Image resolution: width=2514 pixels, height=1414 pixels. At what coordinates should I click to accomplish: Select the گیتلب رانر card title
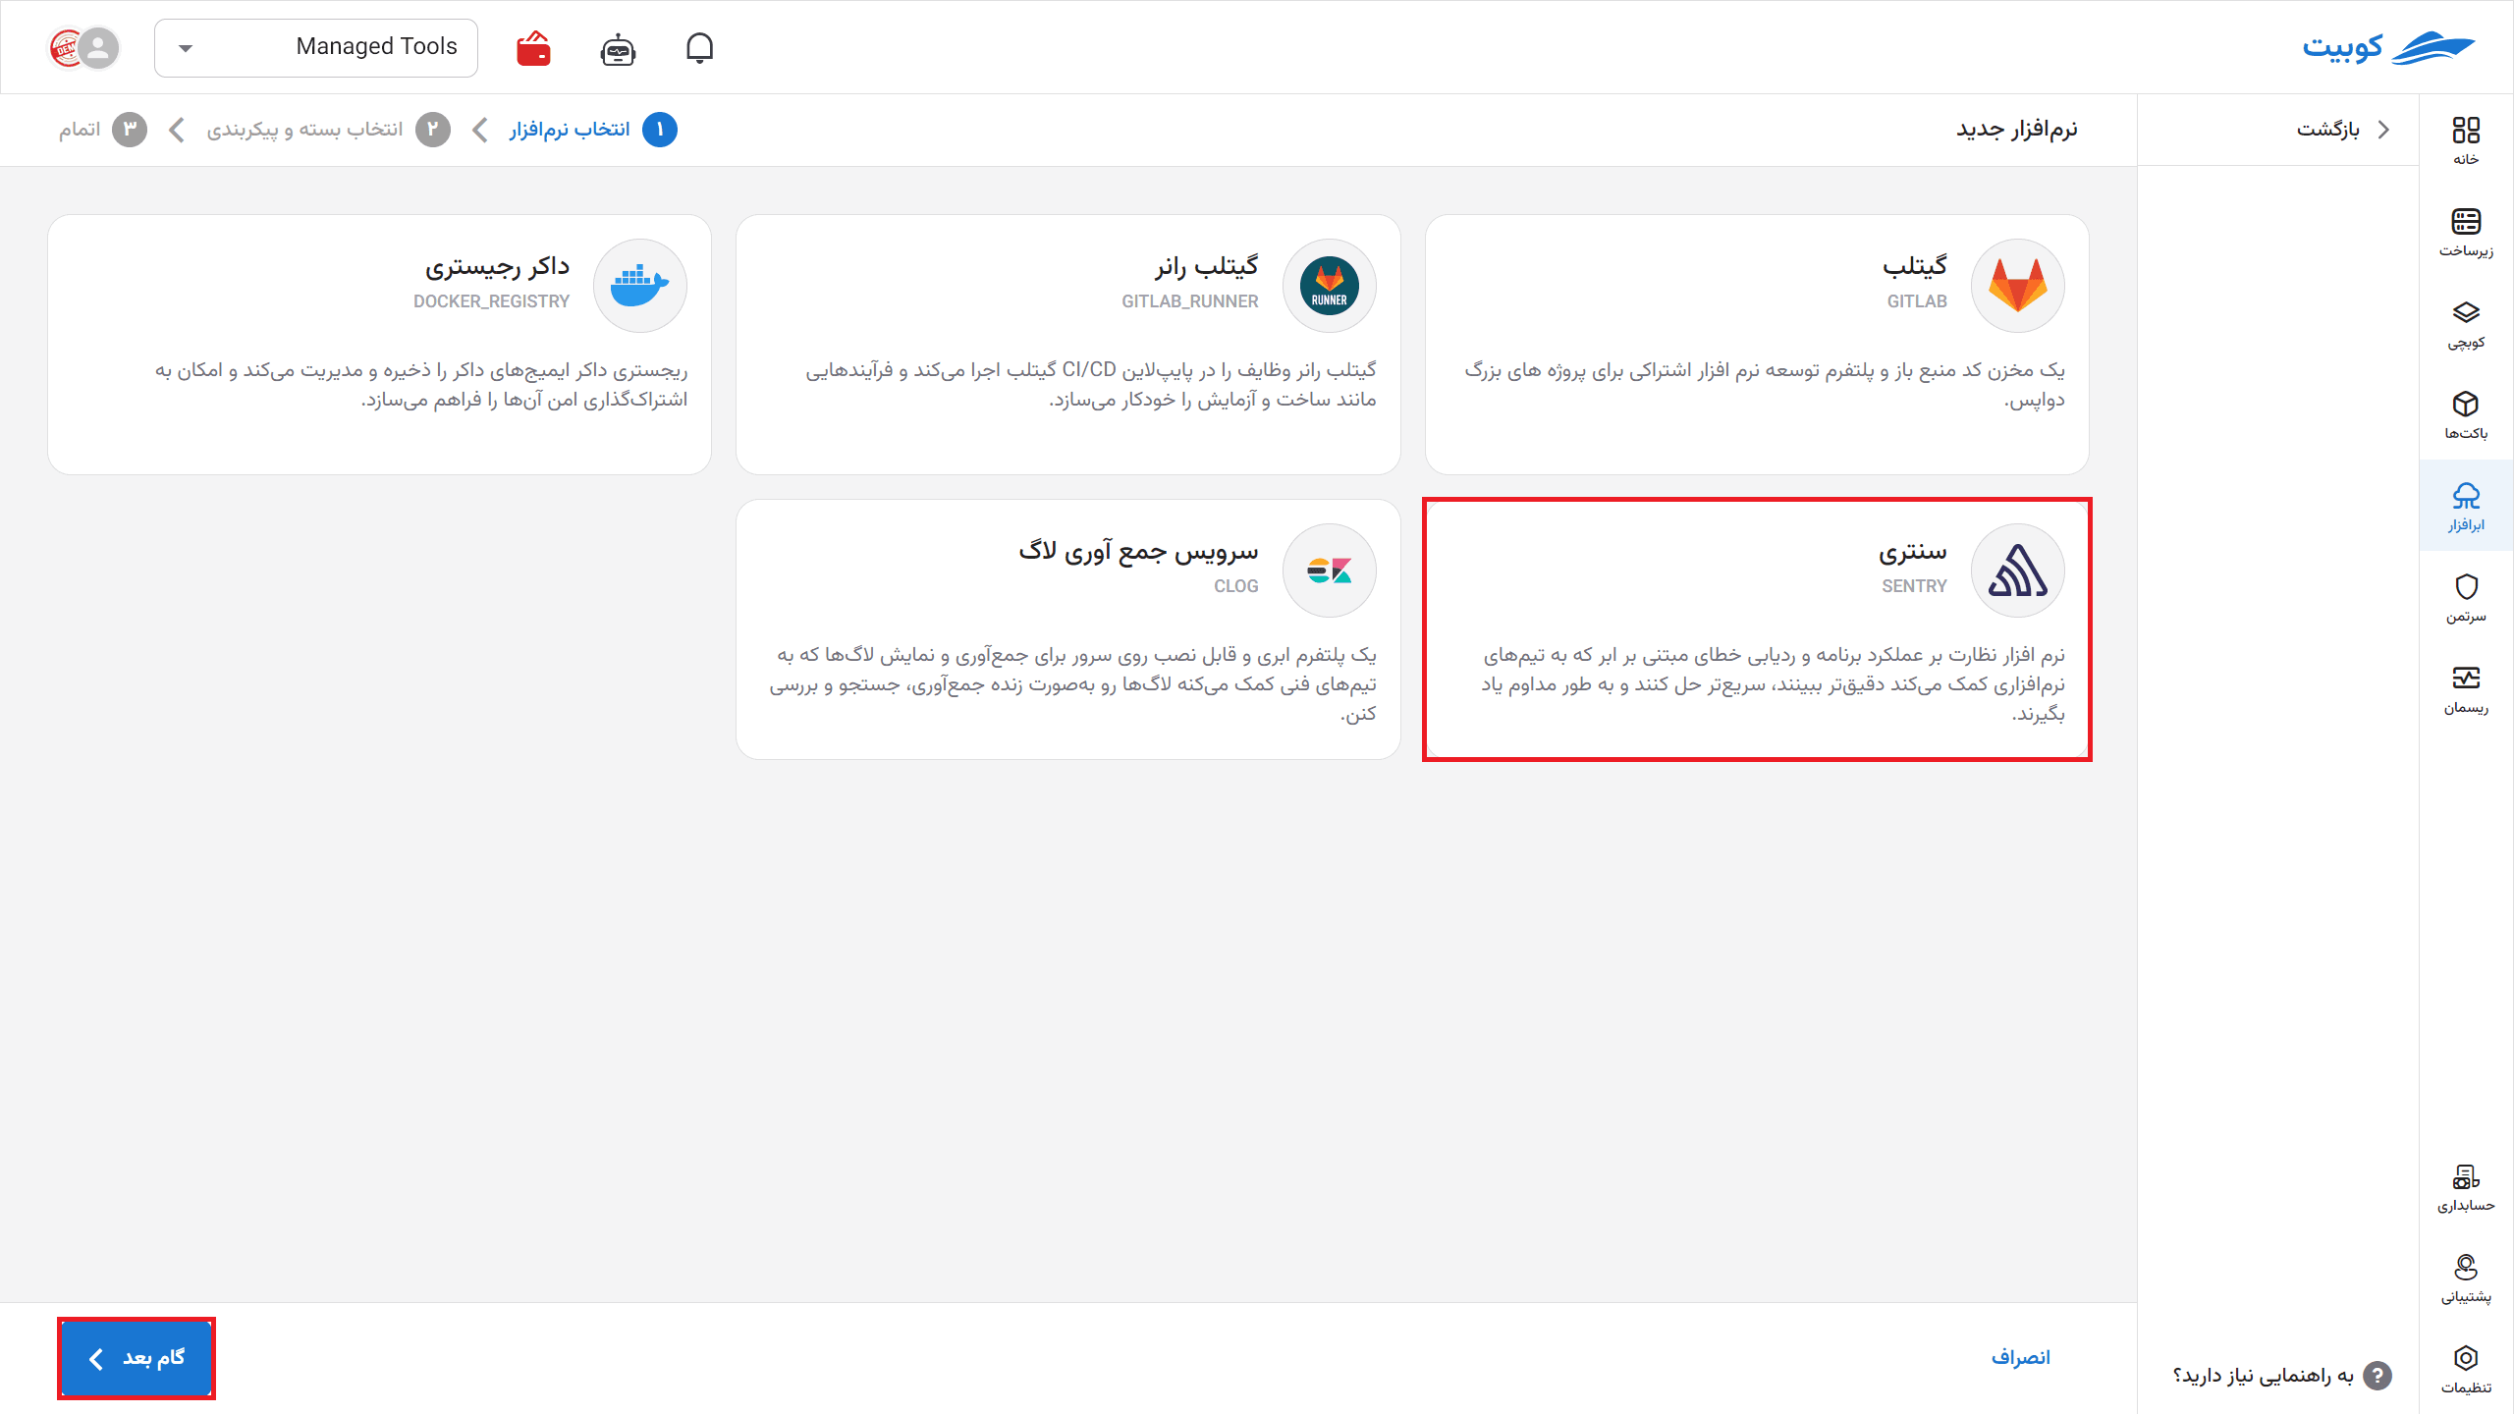[x=1207, y=266]
